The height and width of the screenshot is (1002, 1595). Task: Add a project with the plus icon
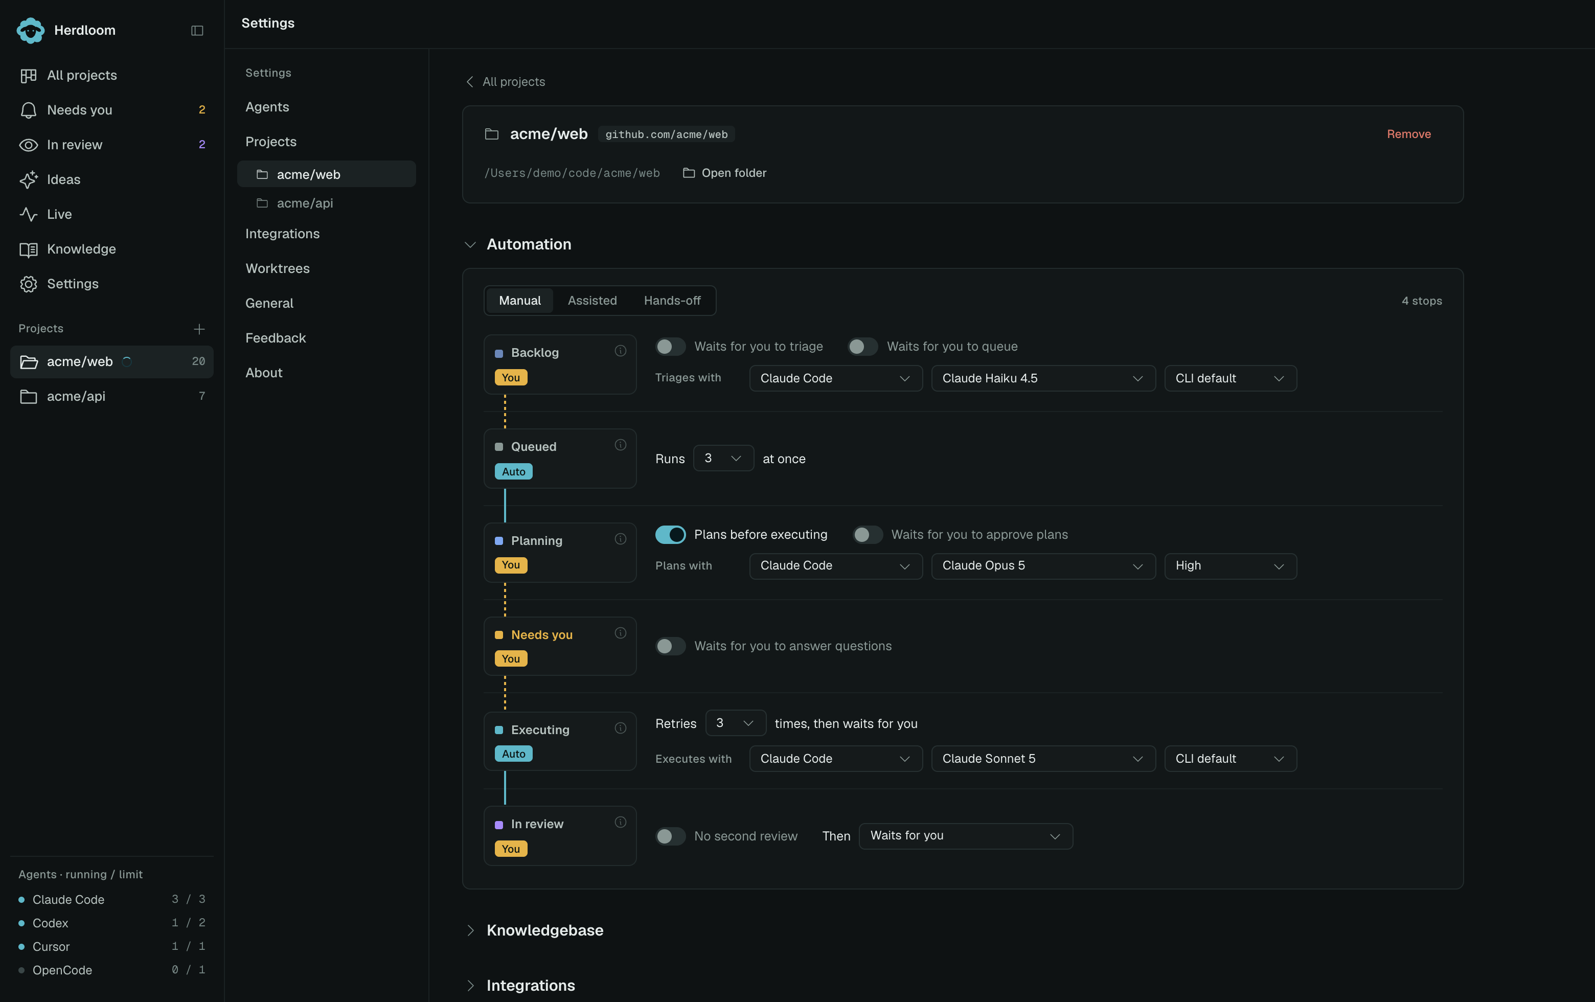(x=199, y=329)
